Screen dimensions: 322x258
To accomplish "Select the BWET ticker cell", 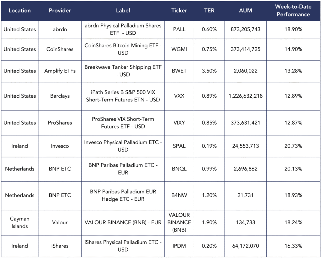I will point(179,71).
